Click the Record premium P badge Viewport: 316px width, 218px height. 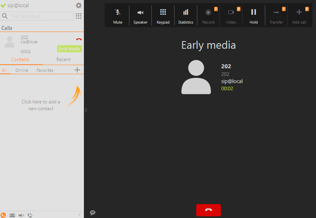(216, 9)
